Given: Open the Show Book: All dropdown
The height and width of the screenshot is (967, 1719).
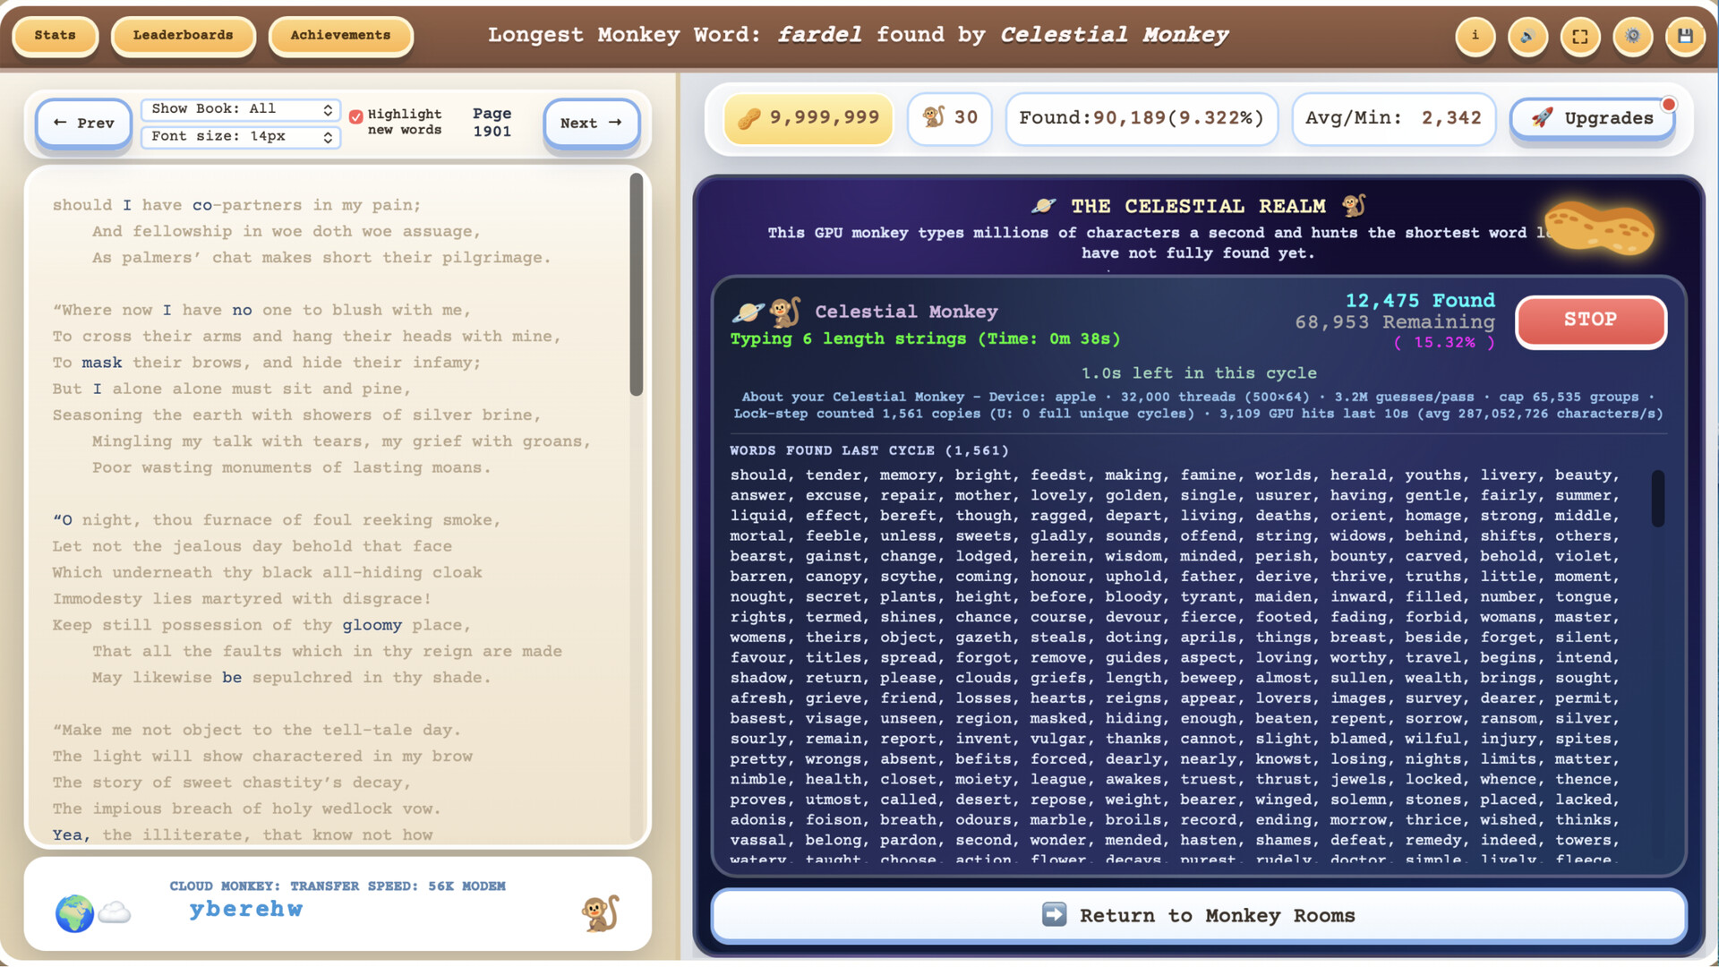Looking at the screenshot, I should pos(241,109).
